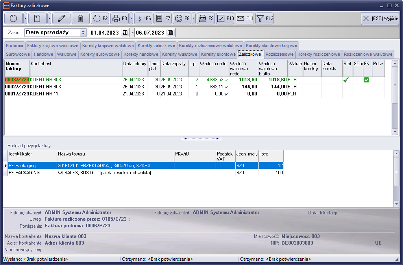Click green status checkmark of invoice 0003/Z/23

coord(346,80)
